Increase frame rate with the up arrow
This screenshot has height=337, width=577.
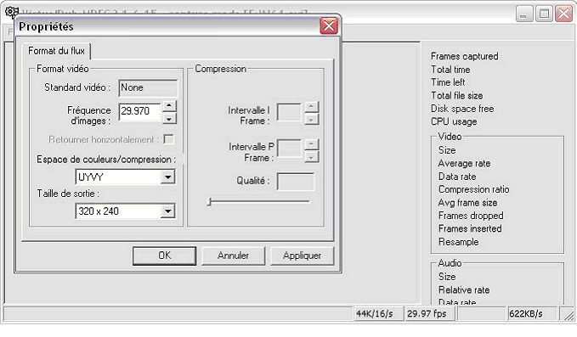pyautogui.click(x=169, y=106)
